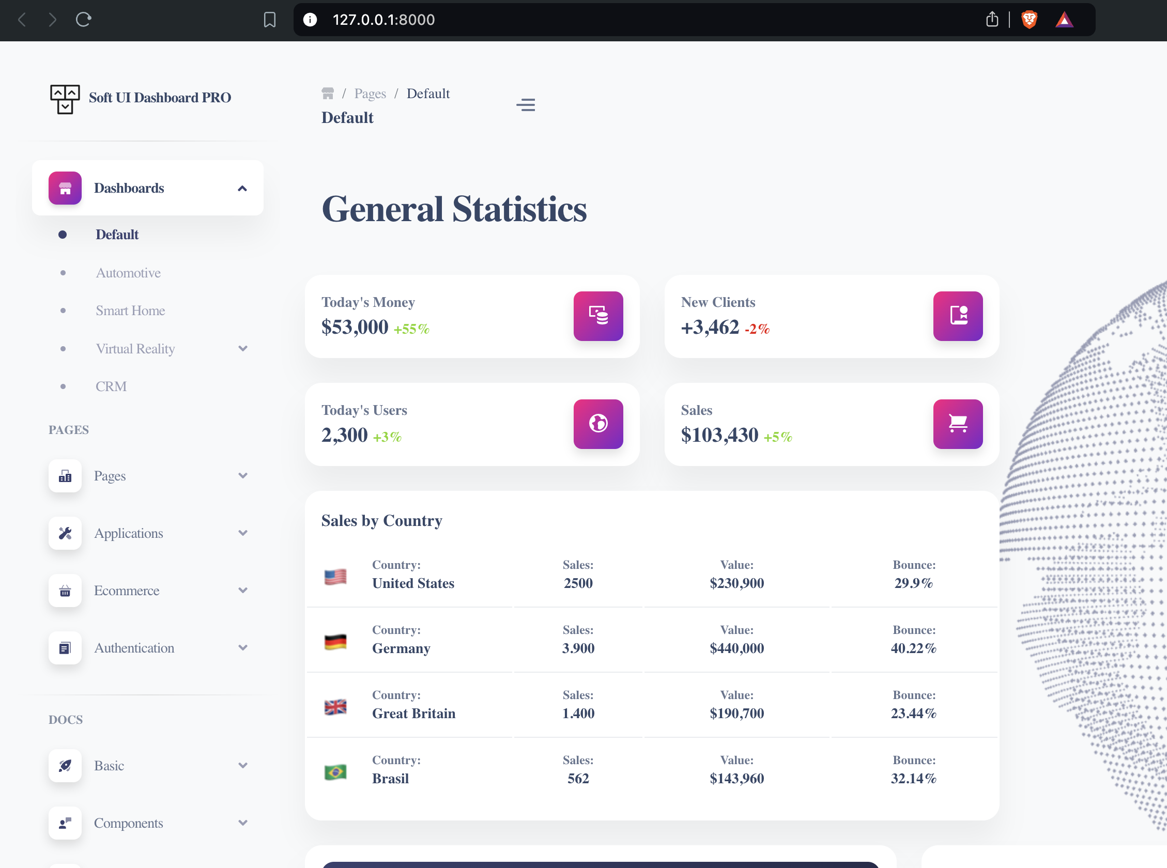Click the 2,300 users value
The image size is (1167, 868).
345,435
